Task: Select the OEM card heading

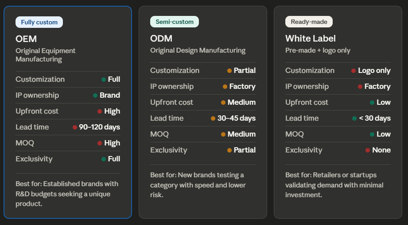Action: click(26, 39)
